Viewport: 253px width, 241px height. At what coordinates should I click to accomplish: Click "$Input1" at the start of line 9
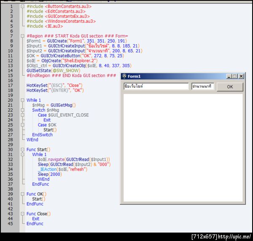[x=34, y=46]
